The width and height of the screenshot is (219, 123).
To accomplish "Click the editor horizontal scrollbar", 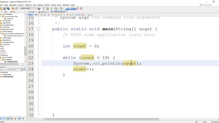I will click(x=102, y=119).
